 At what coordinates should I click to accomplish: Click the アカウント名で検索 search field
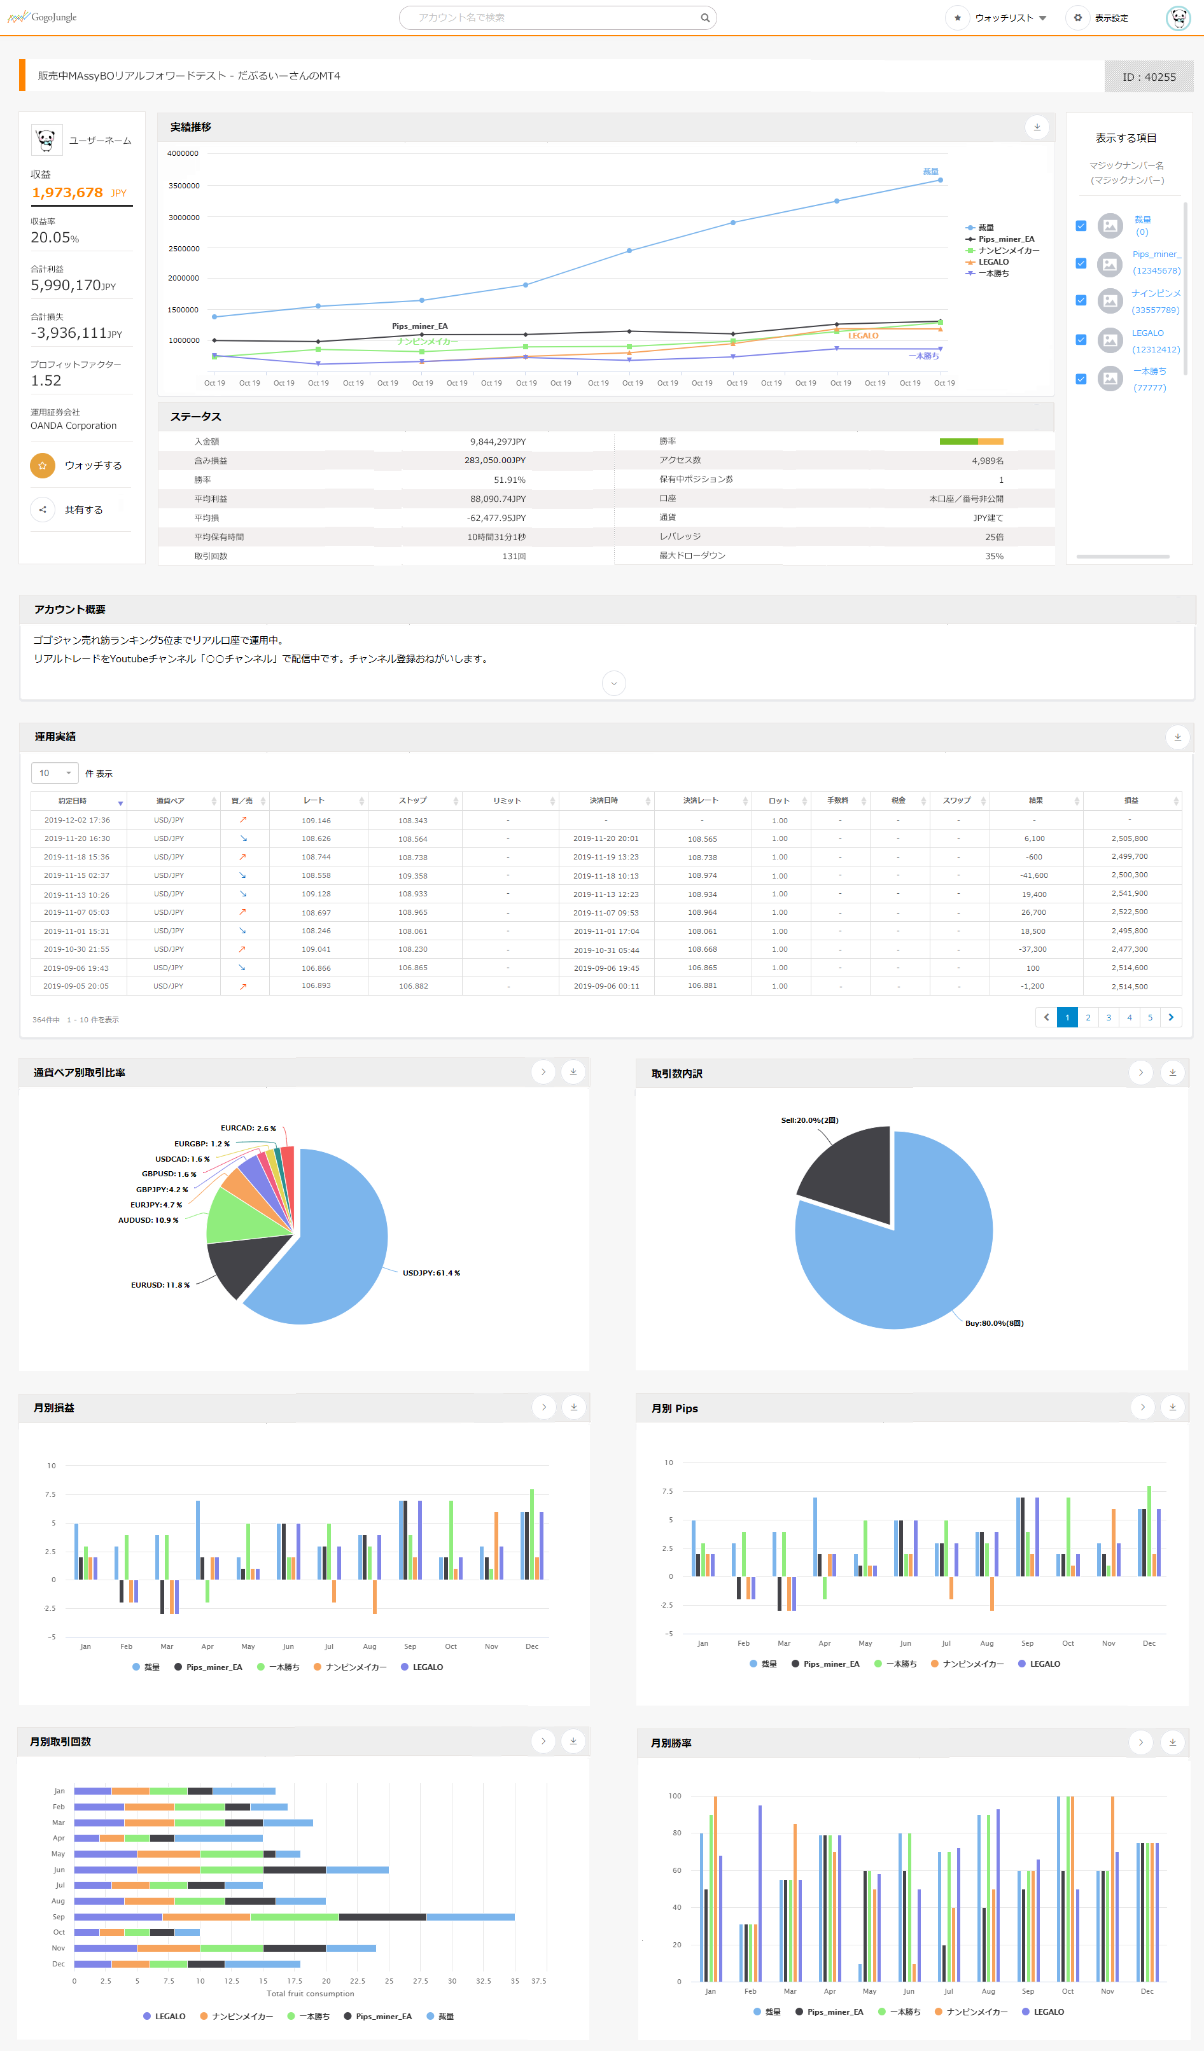click(557, 18)
